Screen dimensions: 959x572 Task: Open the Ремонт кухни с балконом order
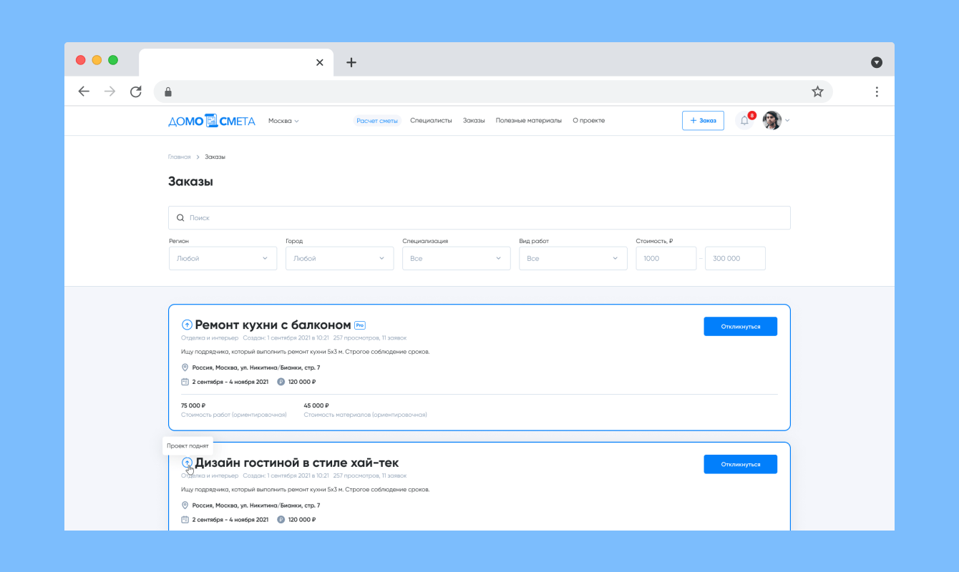[x=273, y=325]
